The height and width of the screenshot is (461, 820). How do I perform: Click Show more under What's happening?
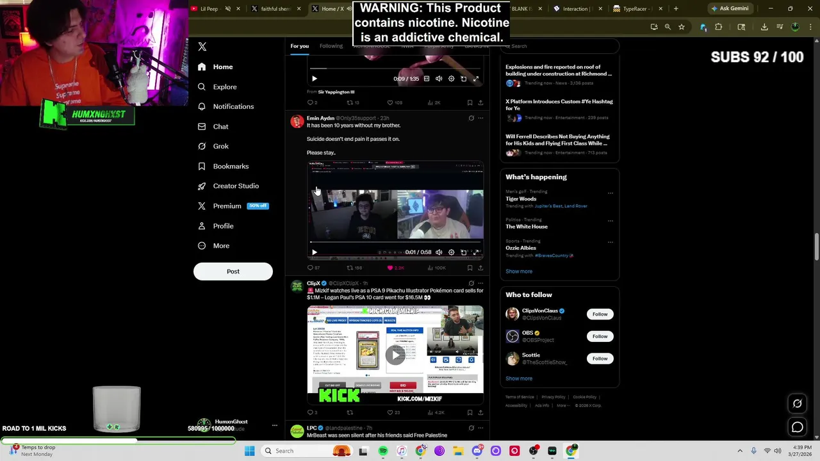pyautogui.click(x=519, y=271)
